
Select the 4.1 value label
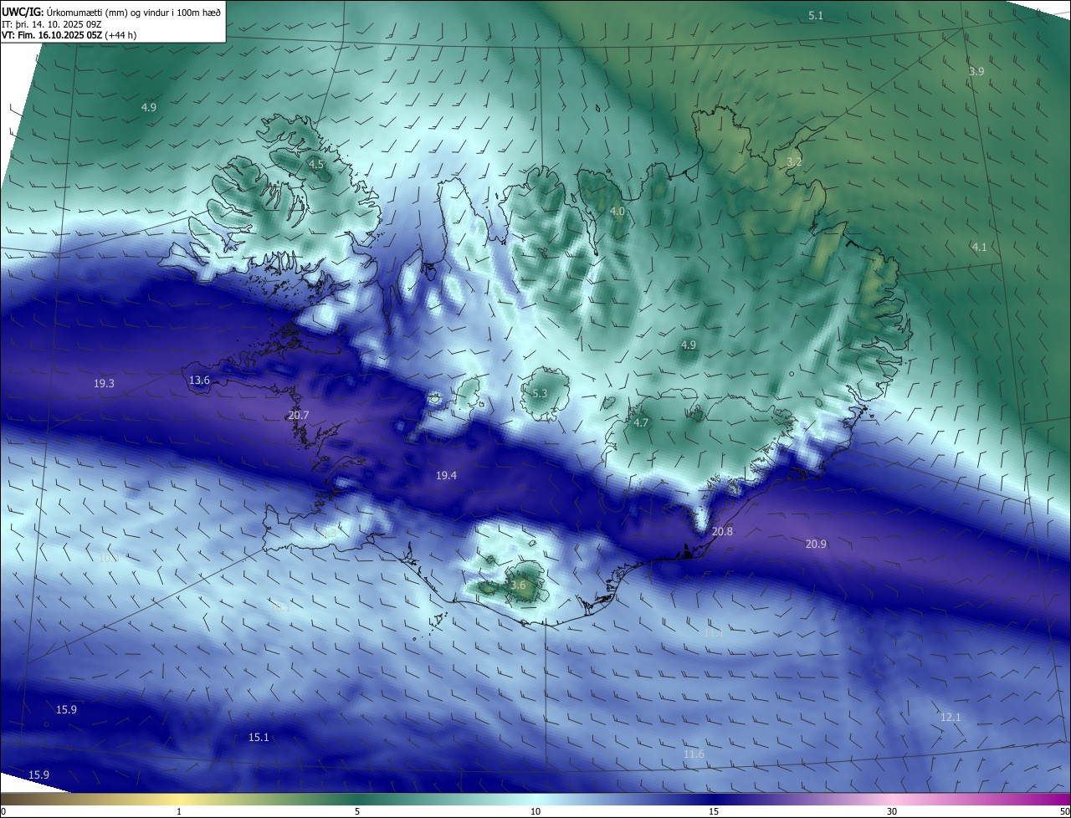pos(979,248)
